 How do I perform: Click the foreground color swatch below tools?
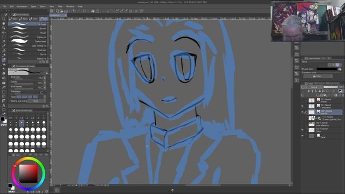(2, 119)
